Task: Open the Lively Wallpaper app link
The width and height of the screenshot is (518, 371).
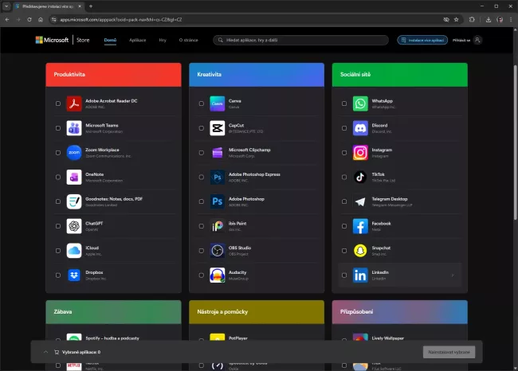Action: click(388, 338)
